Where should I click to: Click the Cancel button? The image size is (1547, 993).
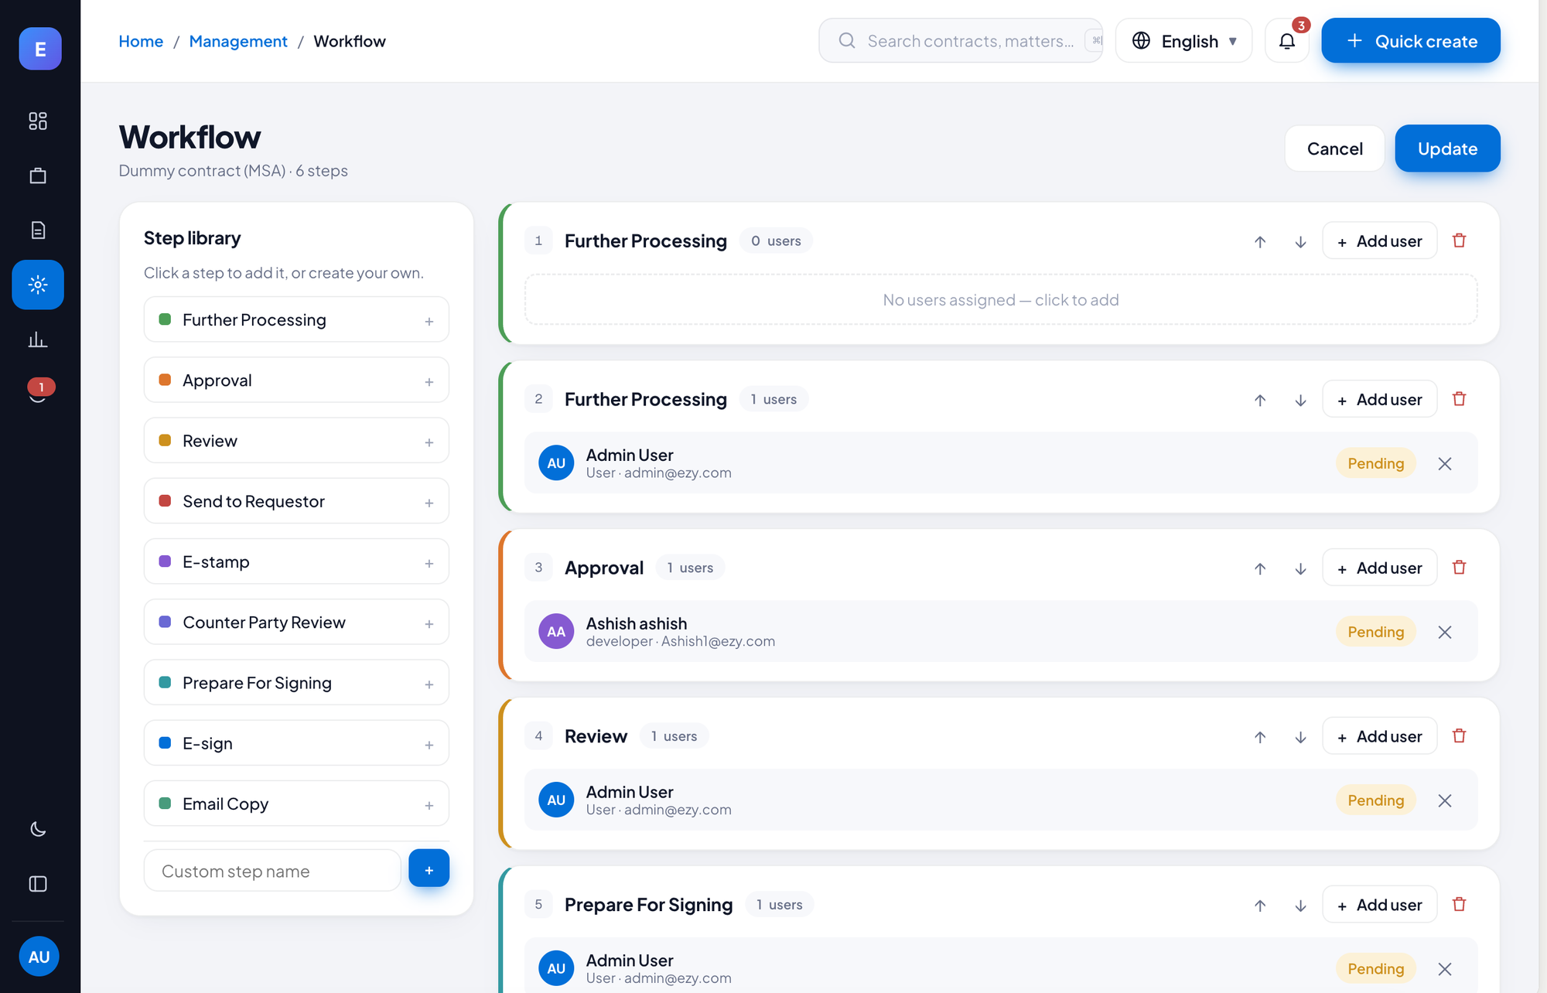[x=1335, y=148]
